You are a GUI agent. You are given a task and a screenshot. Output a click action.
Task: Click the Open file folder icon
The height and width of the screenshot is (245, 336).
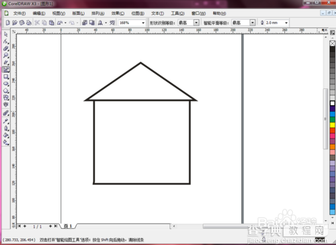click(15, 23)
